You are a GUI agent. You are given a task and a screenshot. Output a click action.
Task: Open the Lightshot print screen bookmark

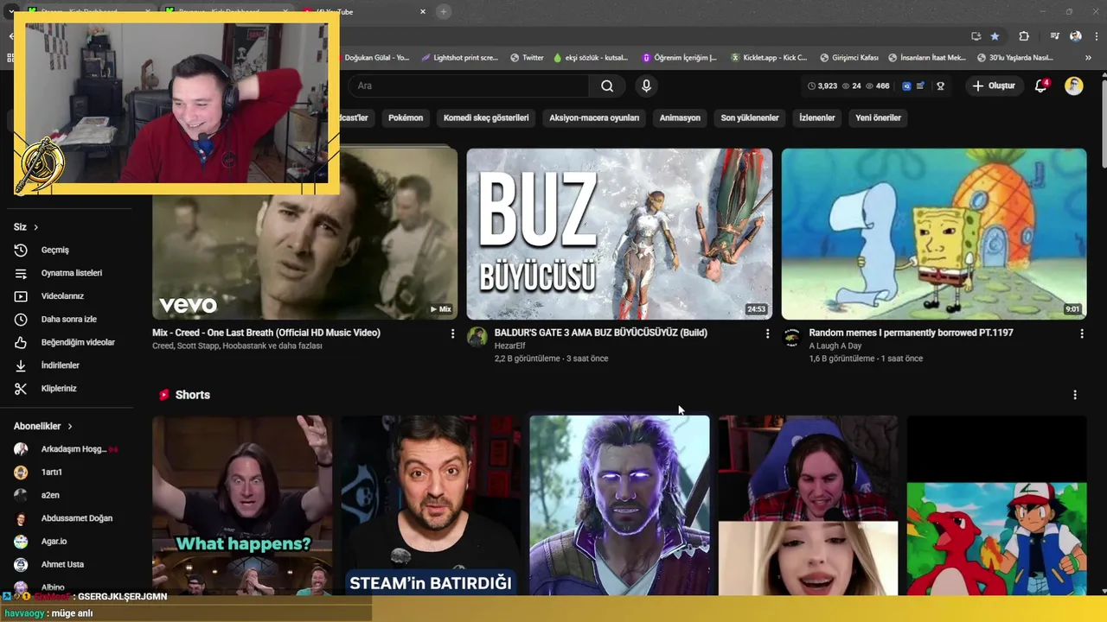pyautogui.click(x=459, y=58)
